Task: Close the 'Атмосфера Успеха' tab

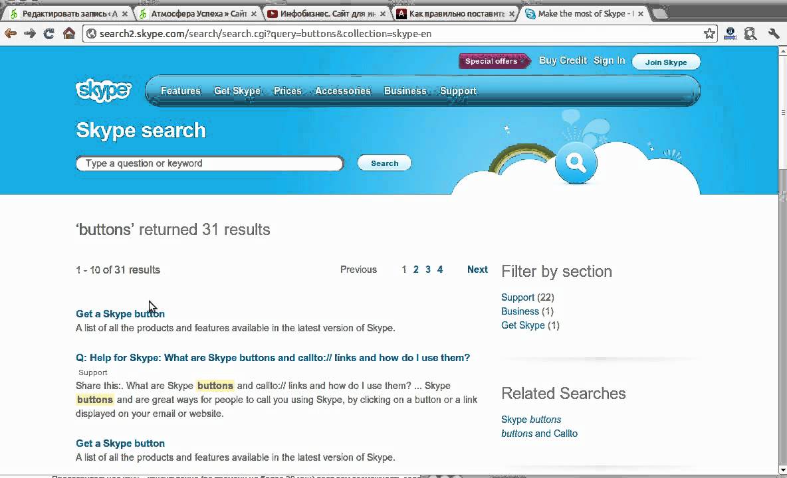Action: point(254,14)
